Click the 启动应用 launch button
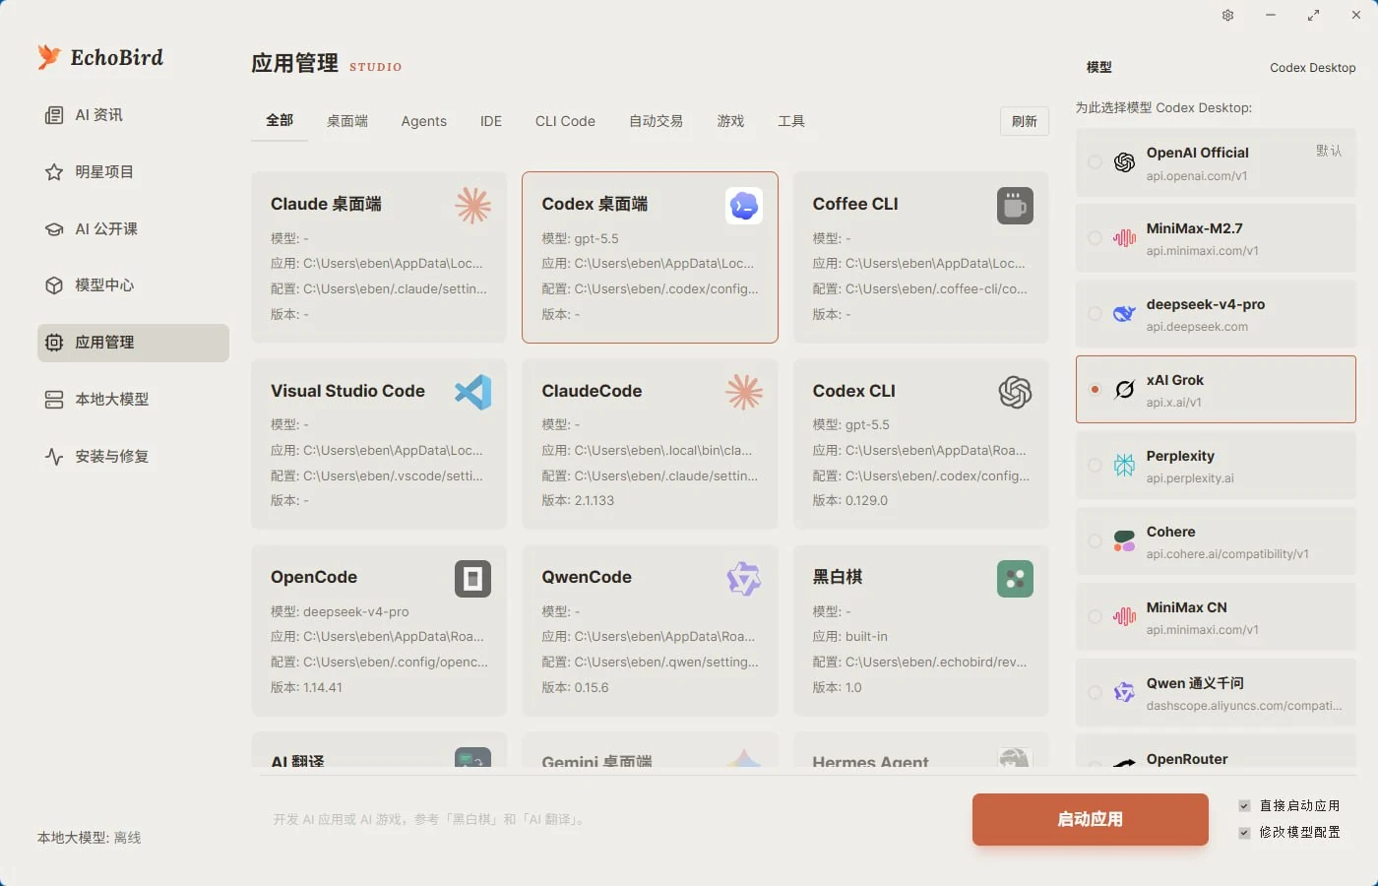This screenshot has height=886, width=1378. click(x=1091, y=819)
